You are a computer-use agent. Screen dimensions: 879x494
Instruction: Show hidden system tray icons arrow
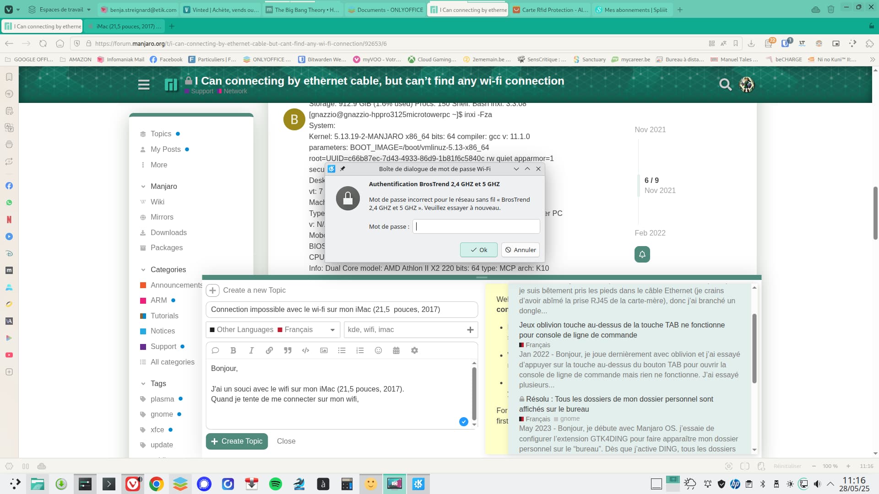point(830,484)
